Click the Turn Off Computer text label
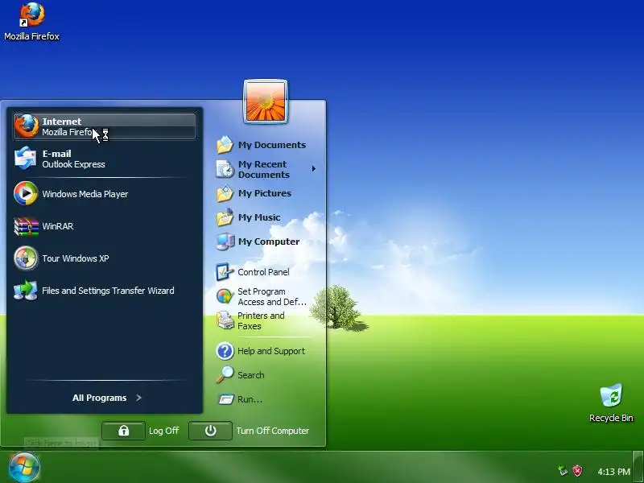644x483 pixels. [273, 431]
